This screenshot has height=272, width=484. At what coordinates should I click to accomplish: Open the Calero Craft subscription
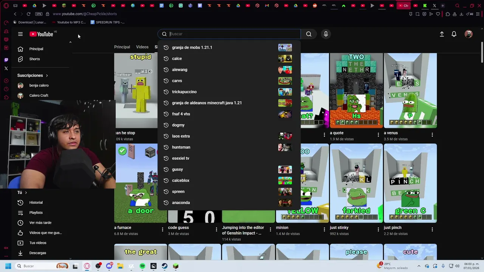39,96
